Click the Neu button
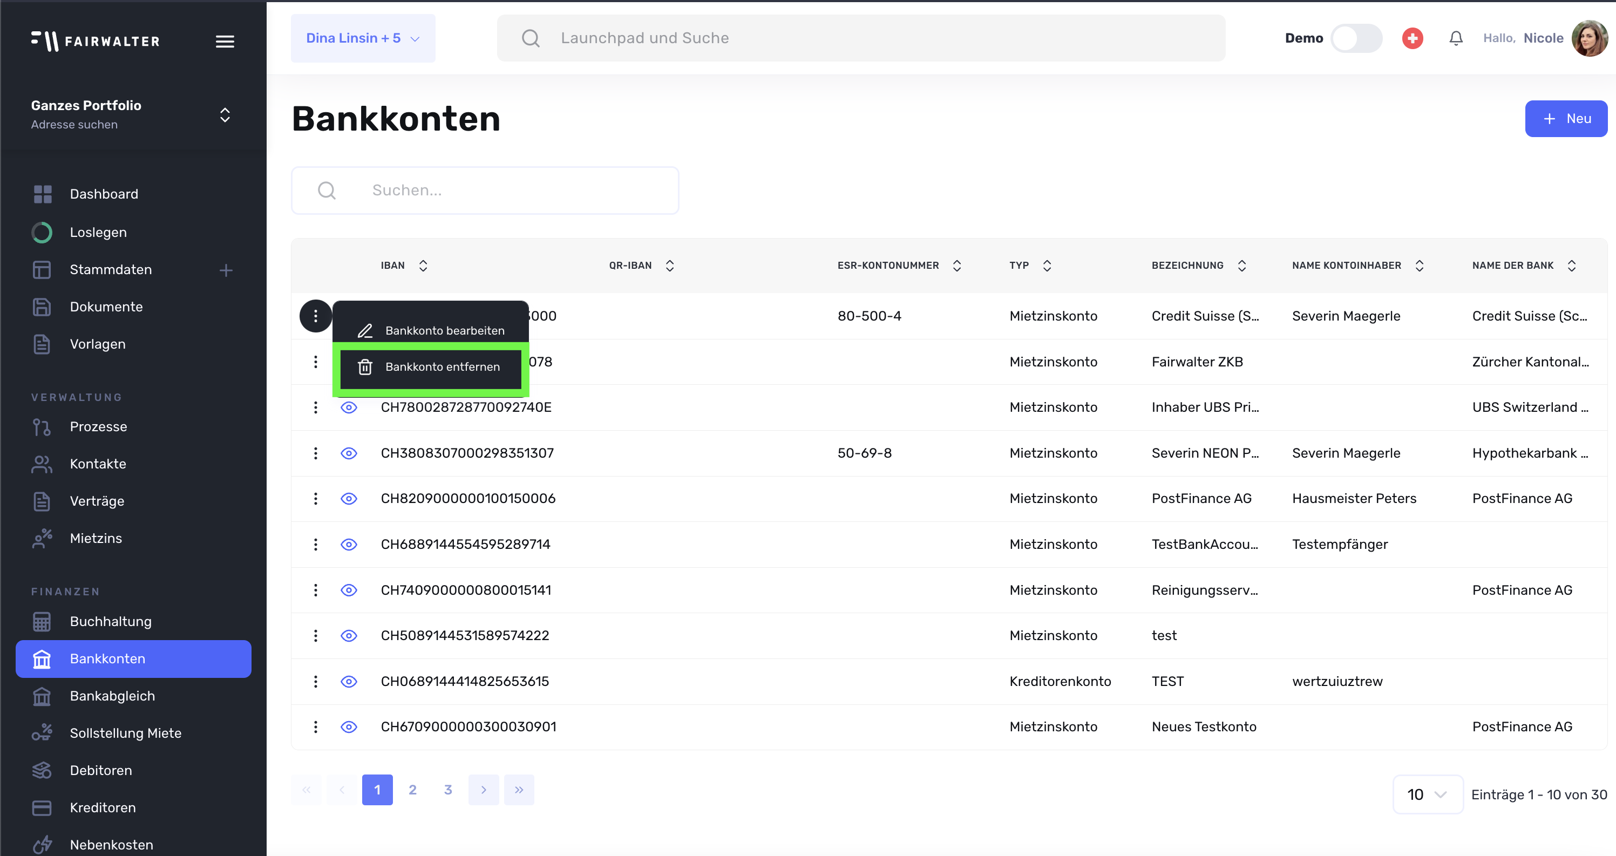The image size is (1616, 856). point(1565,119)
